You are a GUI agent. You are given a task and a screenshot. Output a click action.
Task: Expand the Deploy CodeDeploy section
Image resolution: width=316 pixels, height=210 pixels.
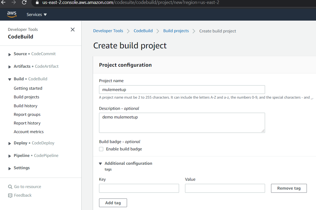10,143
